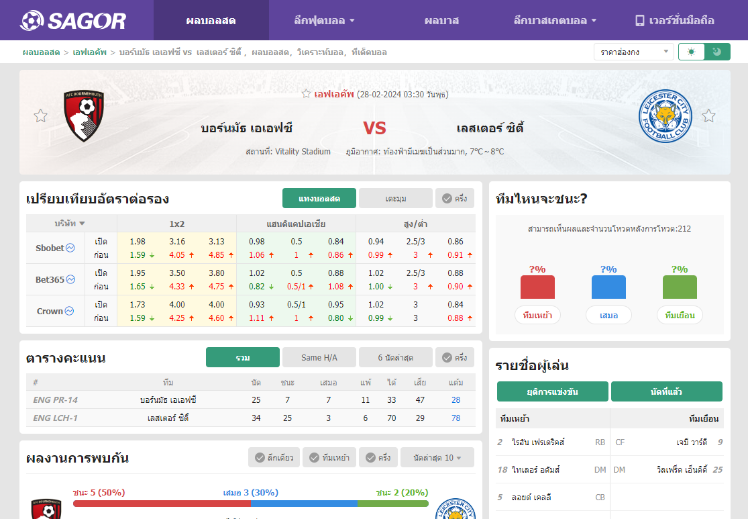
Task: Vote for ทีมเหย้า to win
Action: click(537, 315)
